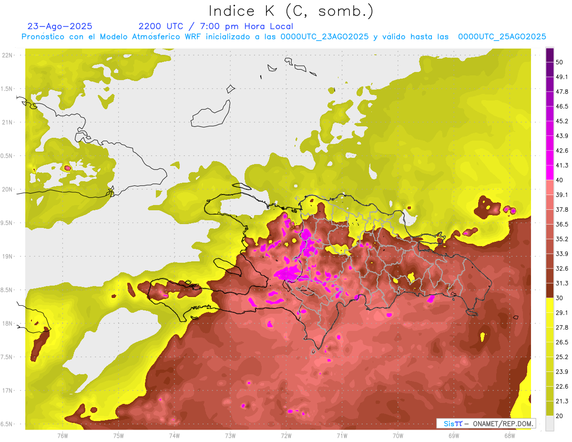
Task: Click the "69W" longitude label
Action: point(454,435)
